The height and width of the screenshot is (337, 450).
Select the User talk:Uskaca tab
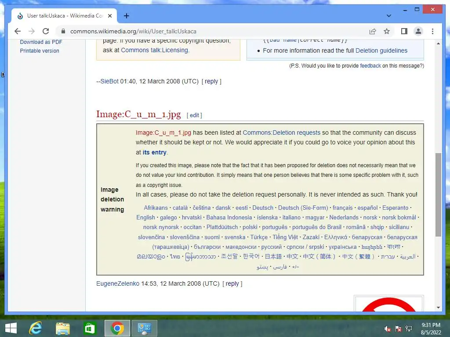coord(64,16)
